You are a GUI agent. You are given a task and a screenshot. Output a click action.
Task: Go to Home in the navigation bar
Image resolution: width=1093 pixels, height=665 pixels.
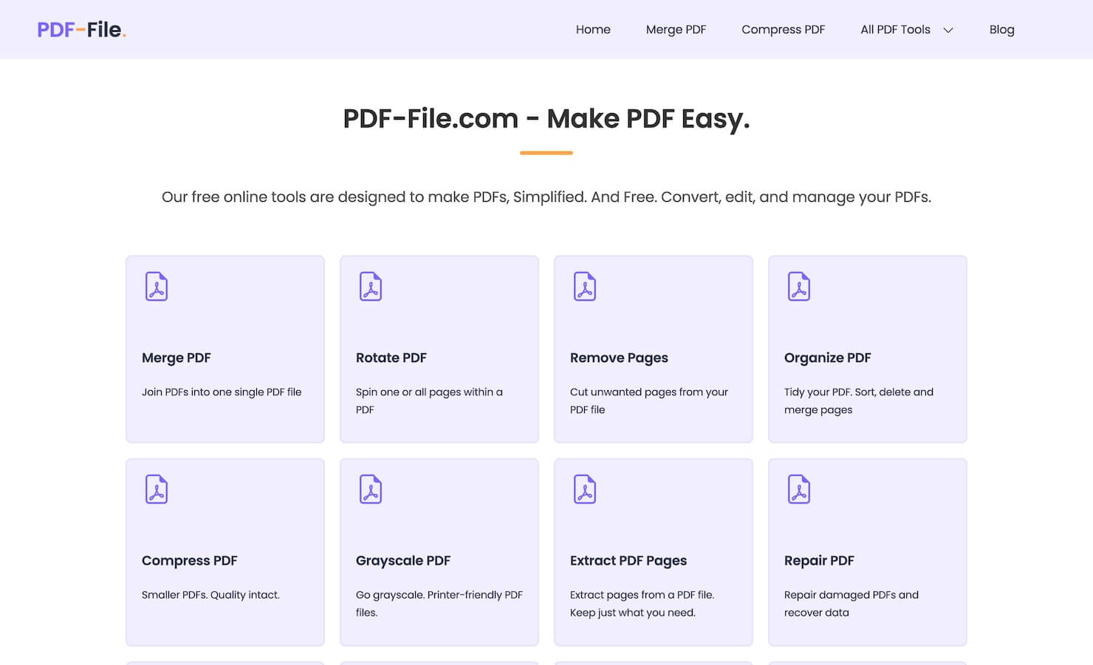pyautogui.click(x=593, y=30)
